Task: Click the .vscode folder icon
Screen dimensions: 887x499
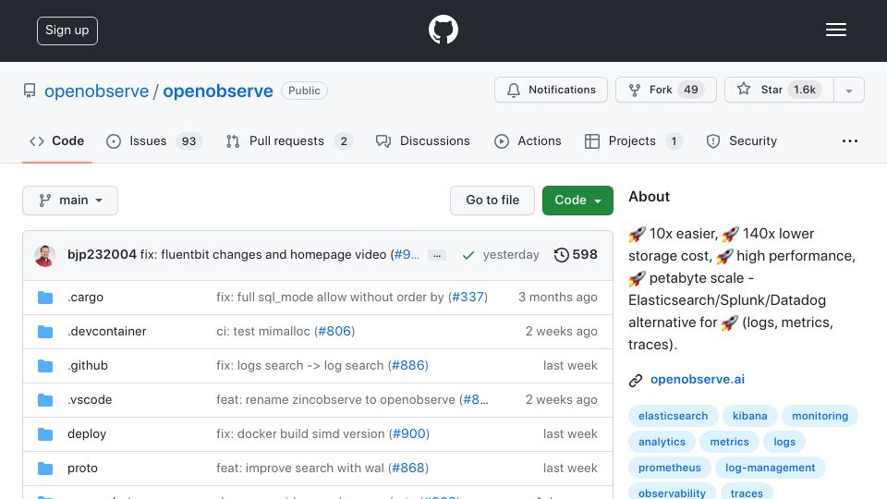Action: tap(45, 400)
